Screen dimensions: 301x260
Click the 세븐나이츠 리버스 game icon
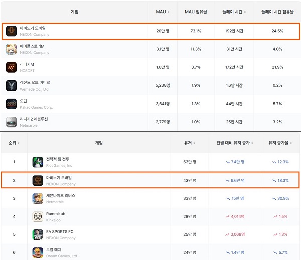tap(38, 198)
